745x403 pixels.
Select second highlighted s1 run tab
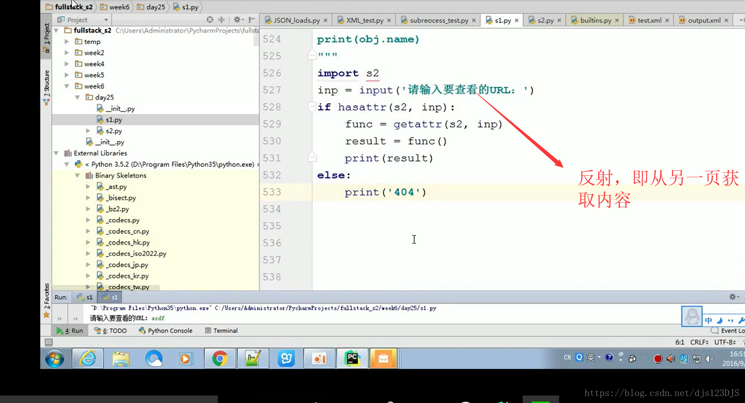tap(110, 297)
